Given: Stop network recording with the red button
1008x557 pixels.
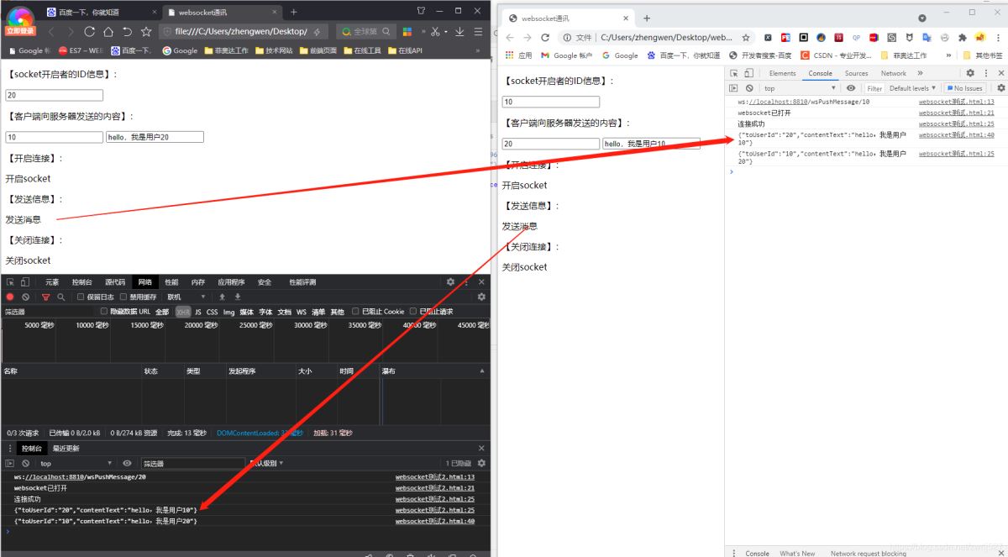Looking at the screenshot, I should click(10, 297).
